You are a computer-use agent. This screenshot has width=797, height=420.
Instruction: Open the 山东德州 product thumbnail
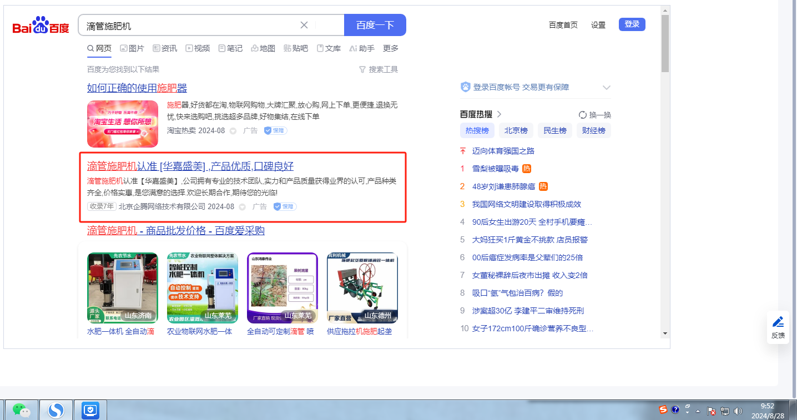(x=362, y=288)
